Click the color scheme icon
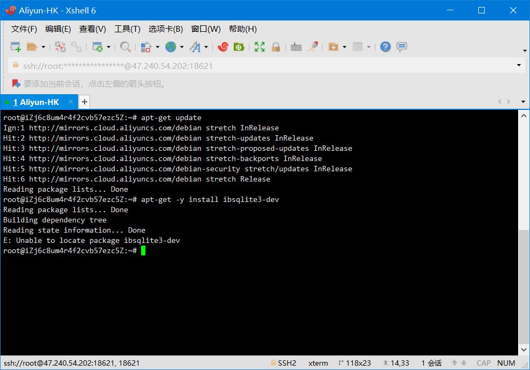The image size is (530, 370). [x=145, y=47]
